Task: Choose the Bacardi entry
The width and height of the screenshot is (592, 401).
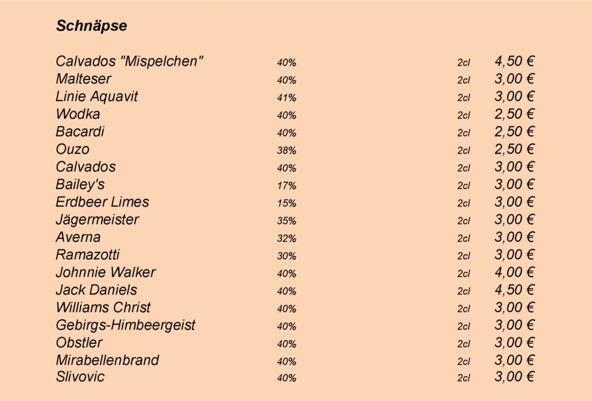Action: click(x=80, y=131)
